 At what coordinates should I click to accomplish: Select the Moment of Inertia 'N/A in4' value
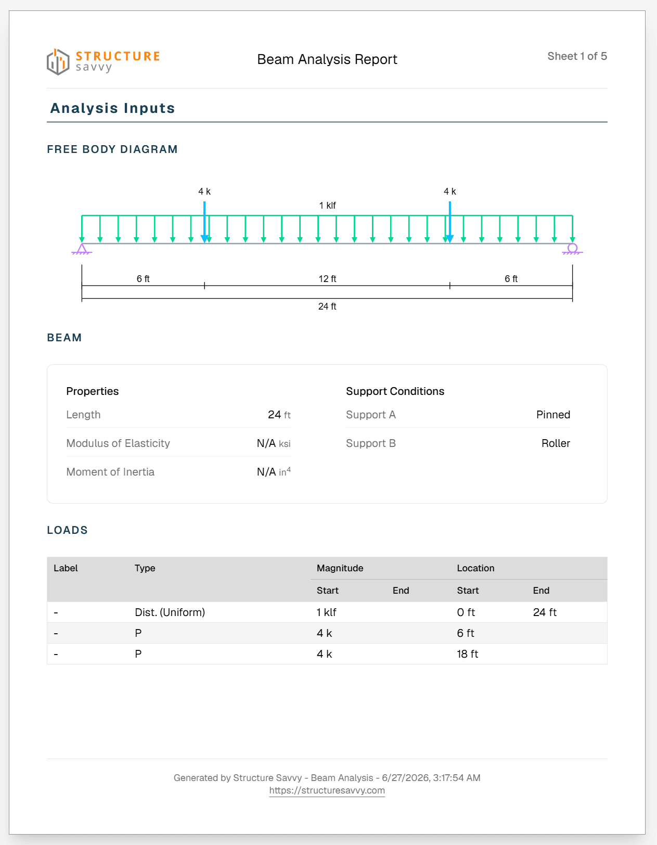[x=274, y=471]
